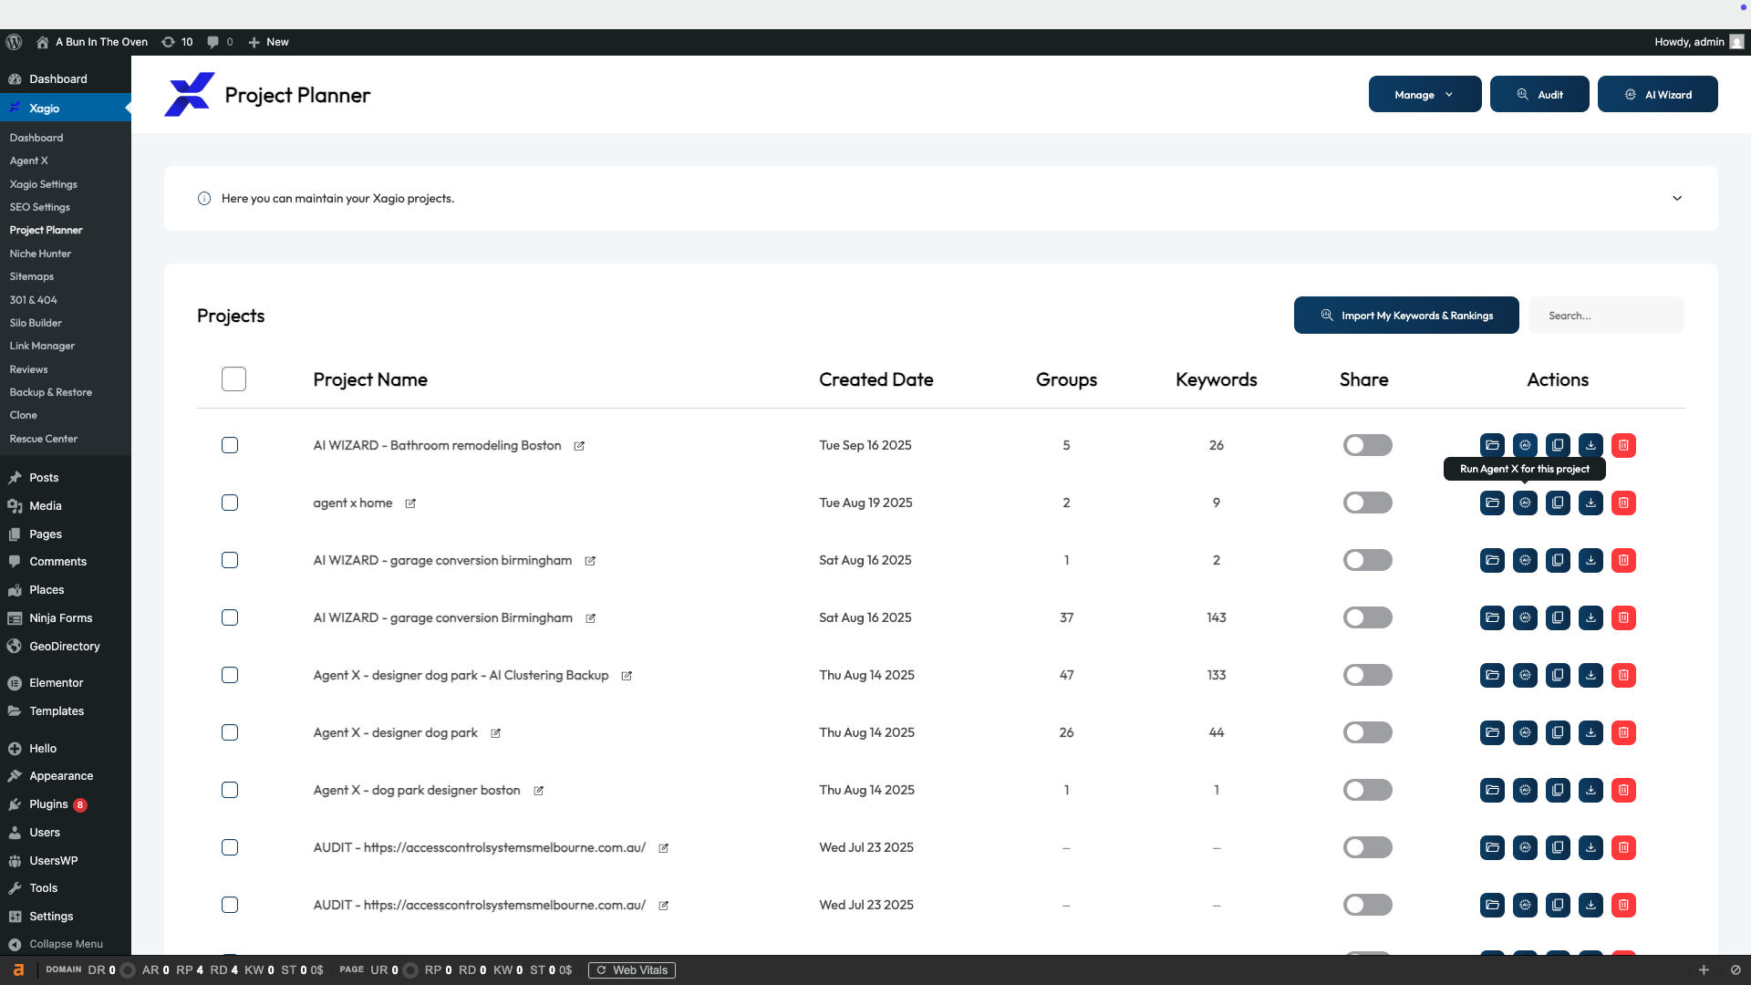The width and height of the screenshot is (1751, 985).
Task: Click the Project Name column header
Action: (370, 379)
